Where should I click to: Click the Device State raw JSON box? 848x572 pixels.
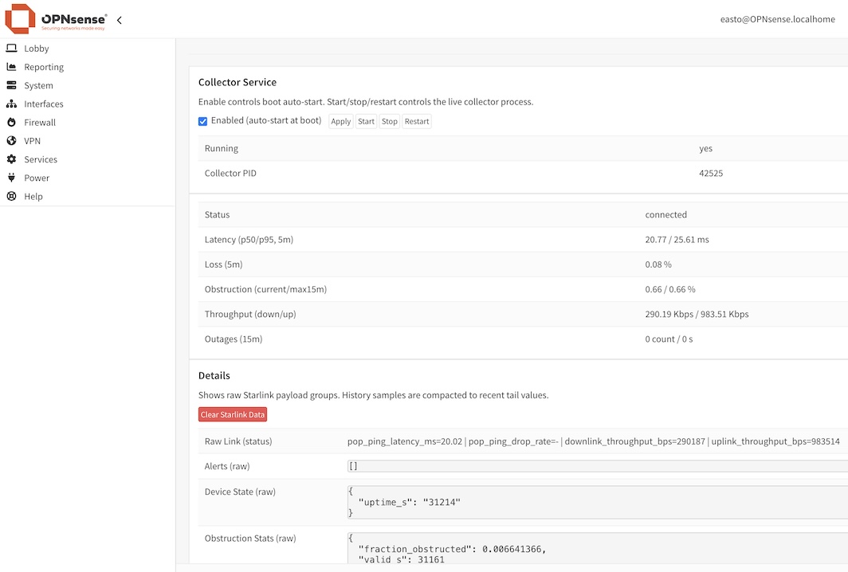(x=598, y=502)
